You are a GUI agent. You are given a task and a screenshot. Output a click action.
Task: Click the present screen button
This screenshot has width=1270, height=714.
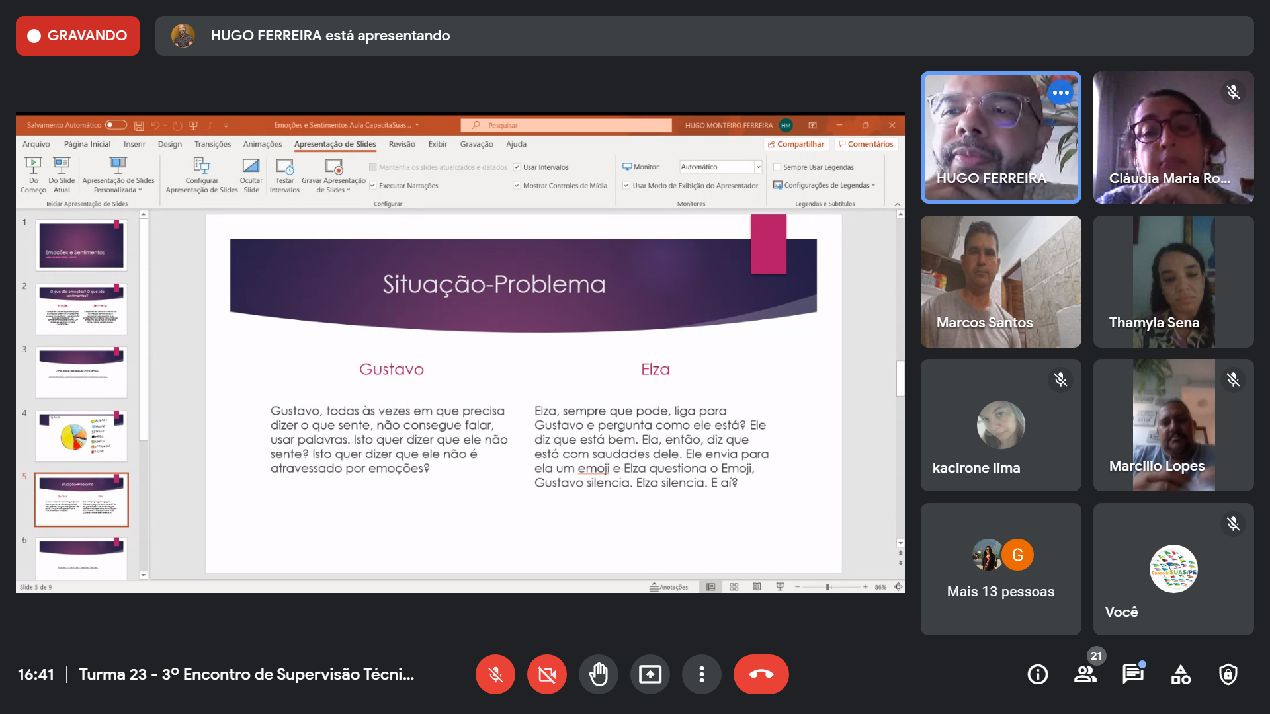click(x=650, y=674)
